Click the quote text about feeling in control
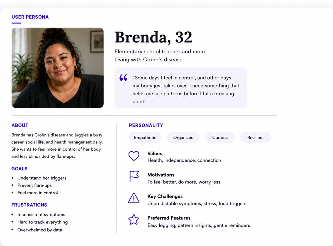 coord(186,90)
